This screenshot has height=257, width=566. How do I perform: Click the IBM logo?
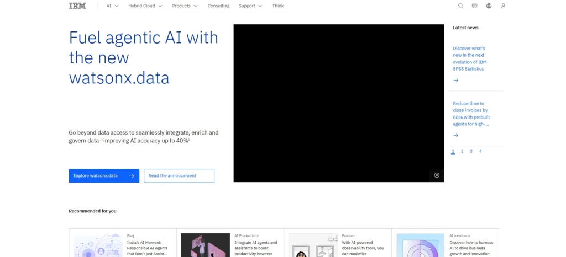pyautogui.click(x=77, y=6)
